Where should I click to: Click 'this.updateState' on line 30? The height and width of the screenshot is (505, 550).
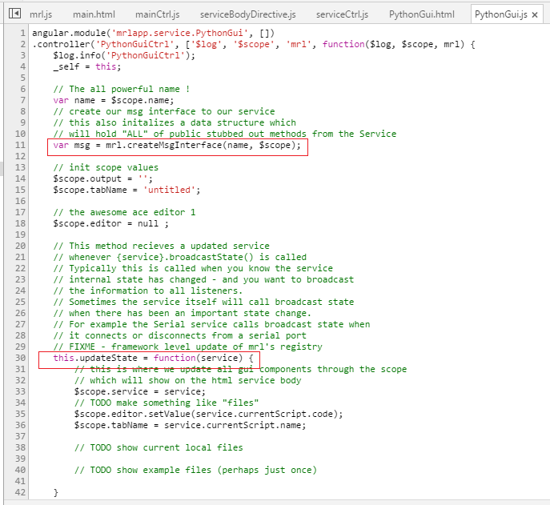point(95,358)
